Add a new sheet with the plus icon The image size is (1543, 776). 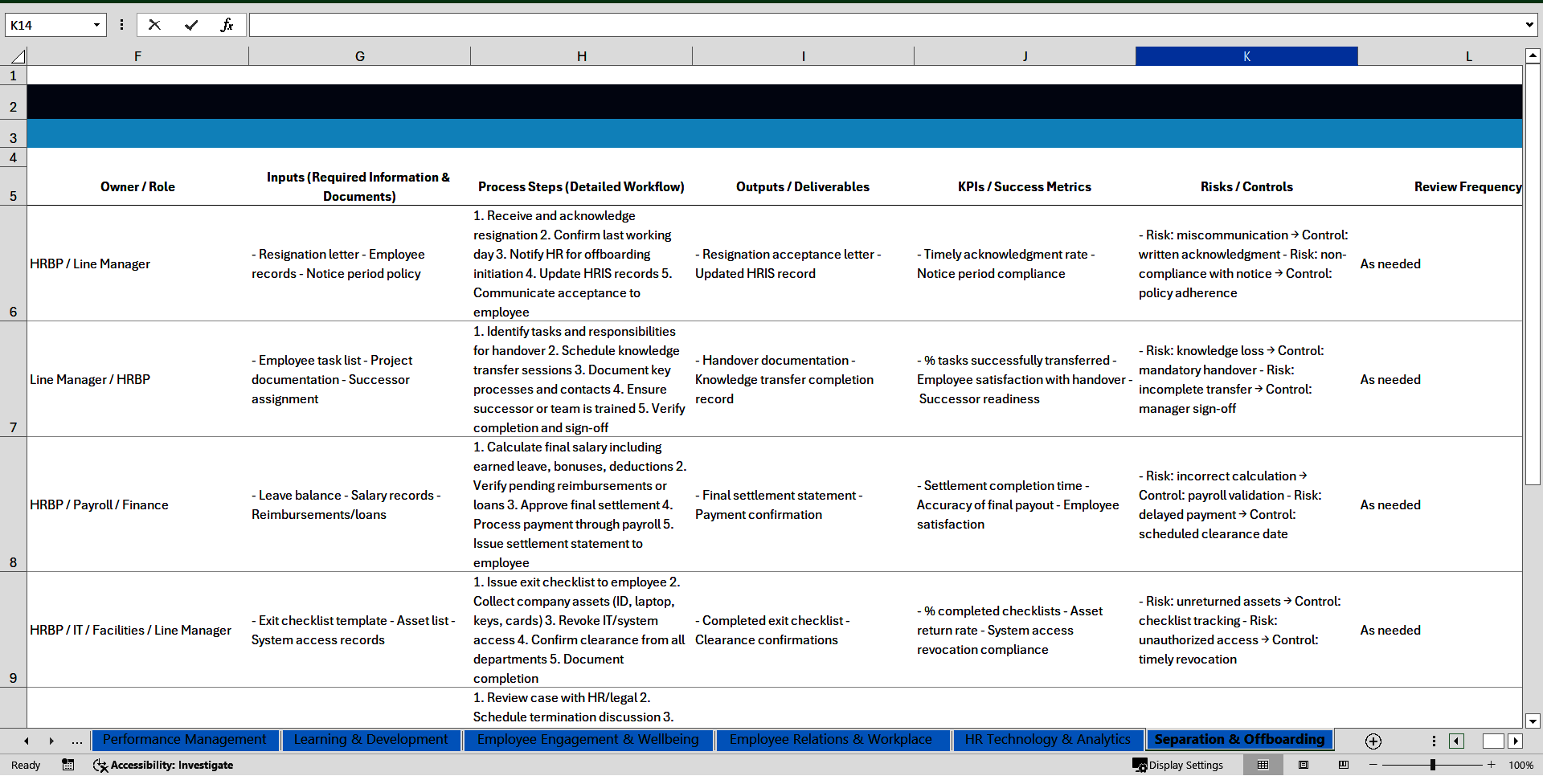coord(1373,741)
